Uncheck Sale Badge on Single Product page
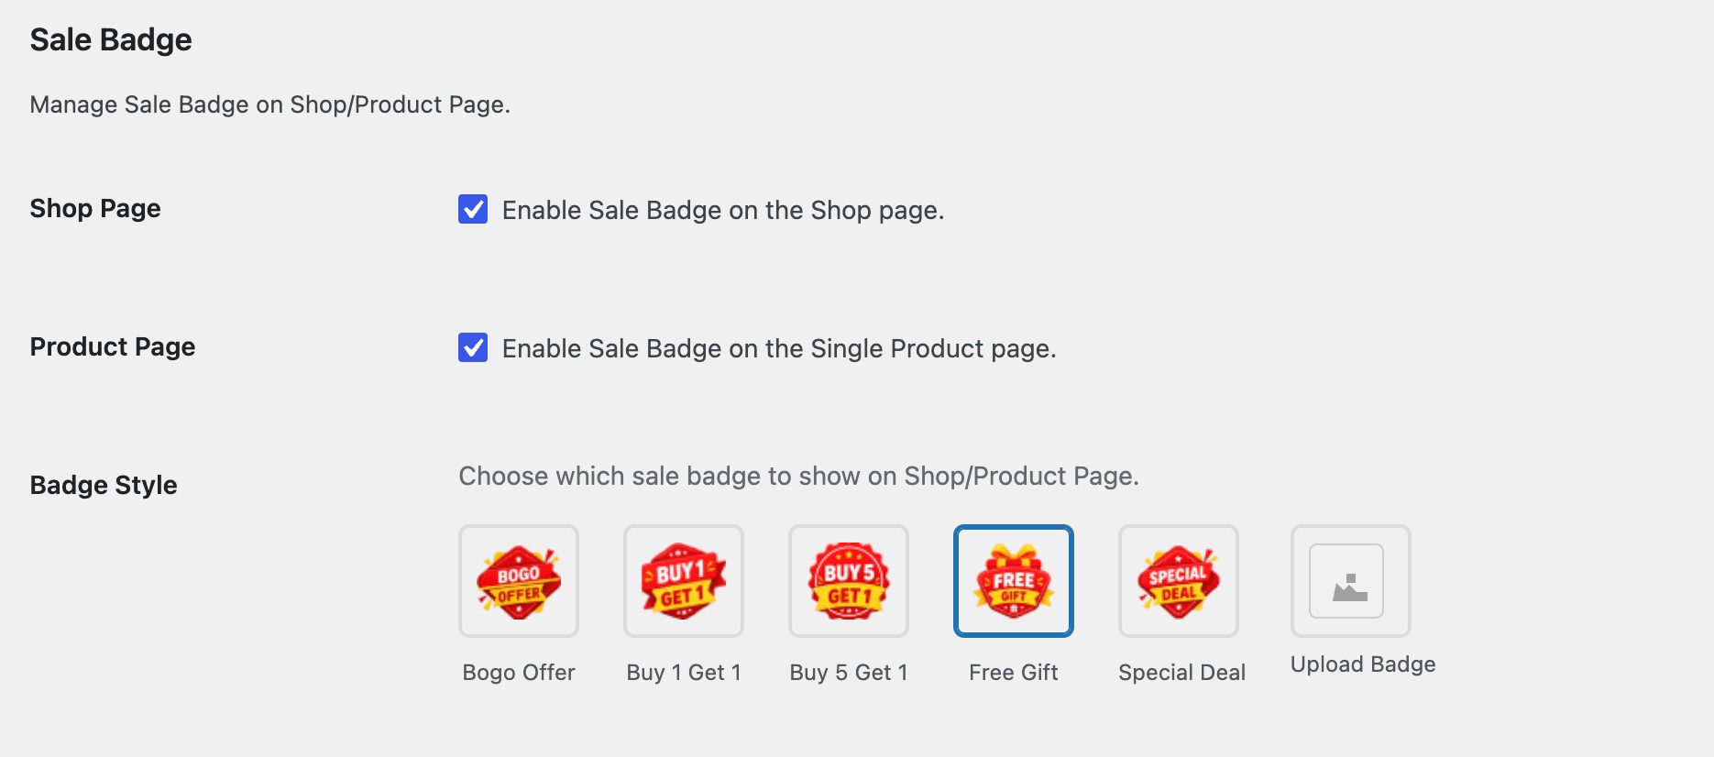This screenshot has height=757, width=1714. point(473,347)
